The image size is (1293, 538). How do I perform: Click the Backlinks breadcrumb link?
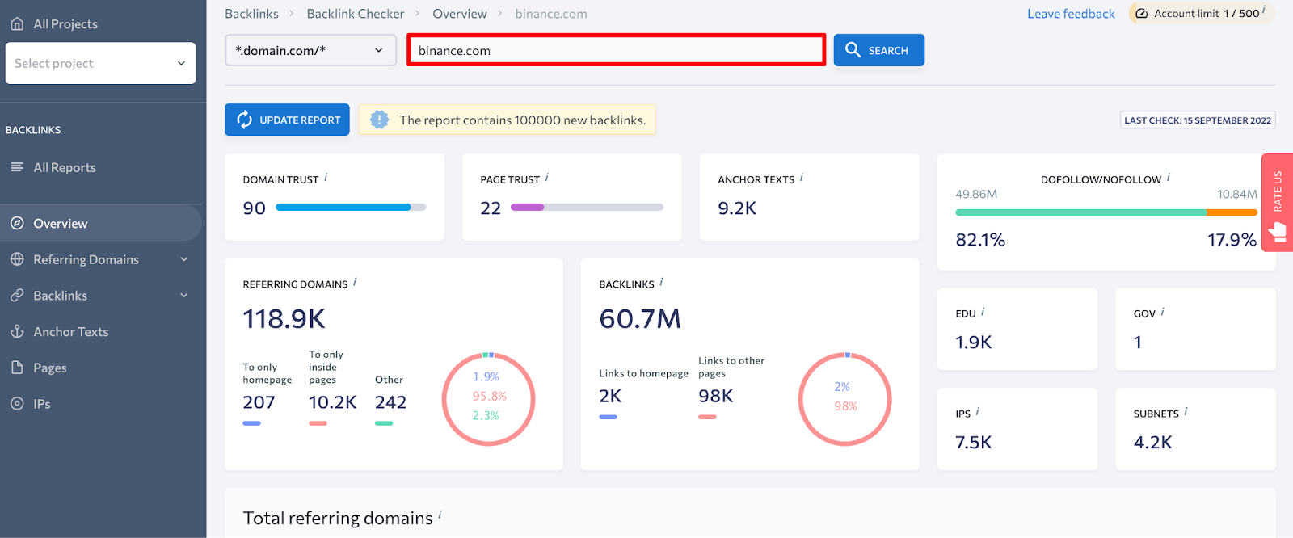coord(251,14)
